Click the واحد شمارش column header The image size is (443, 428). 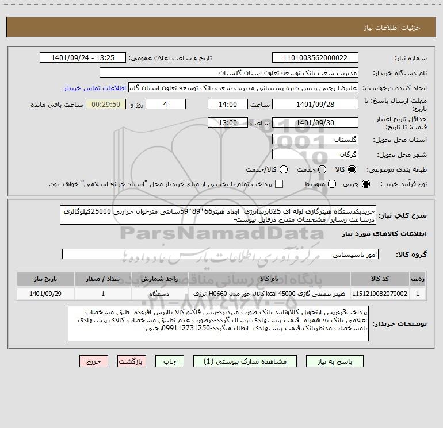click(x=159, y=279)
